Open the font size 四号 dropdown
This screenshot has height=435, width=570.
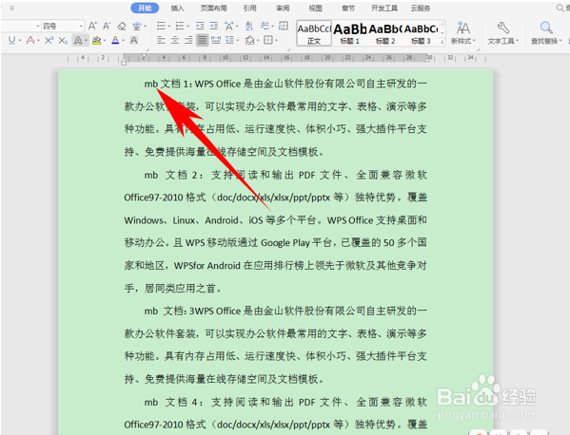(x=81, y=27)
